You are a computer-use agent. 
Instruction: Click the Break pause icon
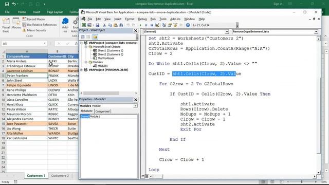146,25
